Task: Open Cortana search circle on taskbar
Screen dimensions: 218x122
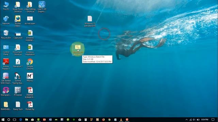Action: 9,120
